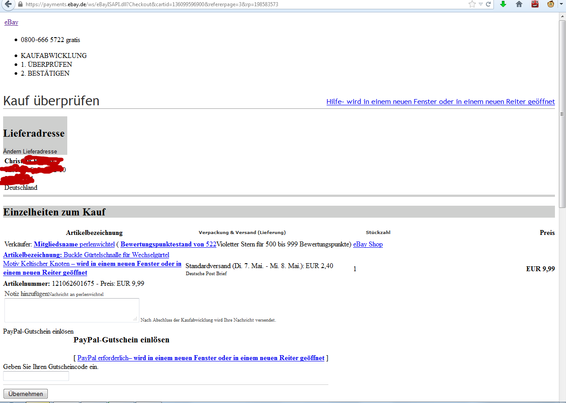Open the URL history dropdown arrow

pyautogui.click(x=481, y=4)
